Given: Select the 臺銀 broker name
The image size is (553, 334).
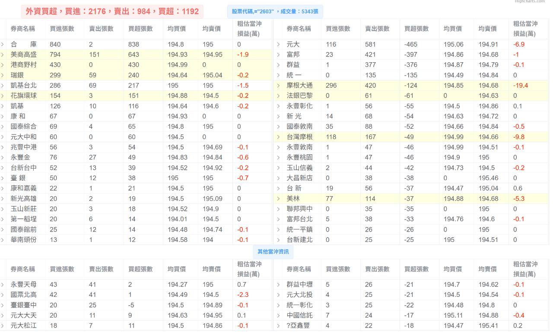Looking at the screenshot, I should [x=18, y=178].
